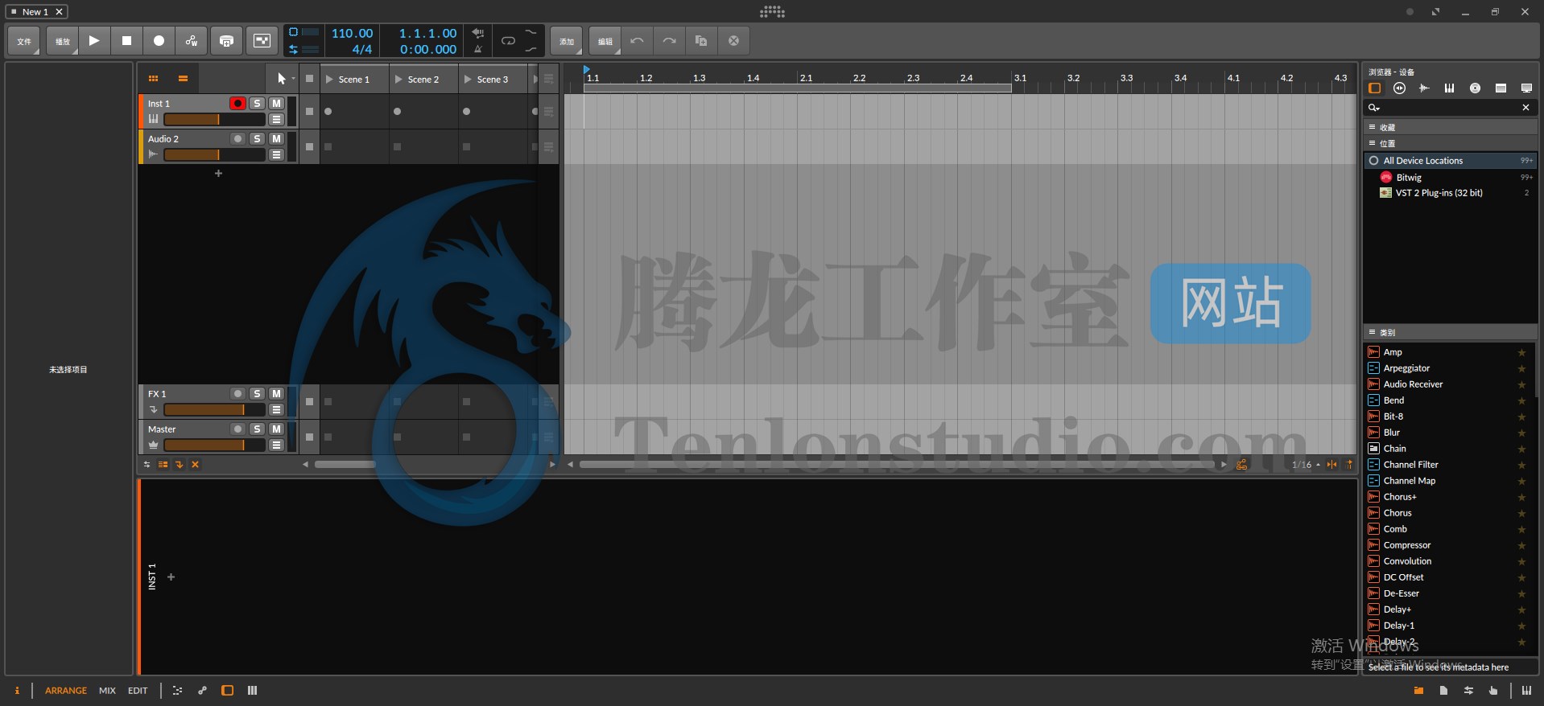Viewport: 1544px width, 706px height.
Task: Expand FX 1 track lanes button
Action: click(276, 410)
